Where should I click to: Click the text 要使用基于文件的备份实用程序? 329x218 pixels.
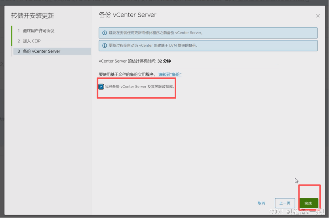click(x=127, y=74)
